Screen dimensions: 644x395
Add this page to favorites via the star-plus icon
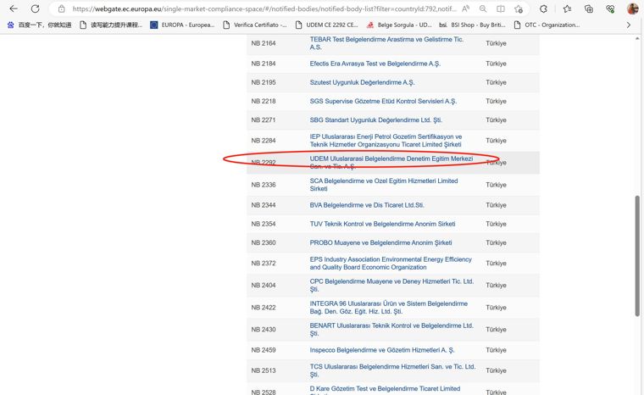[519, 8]
